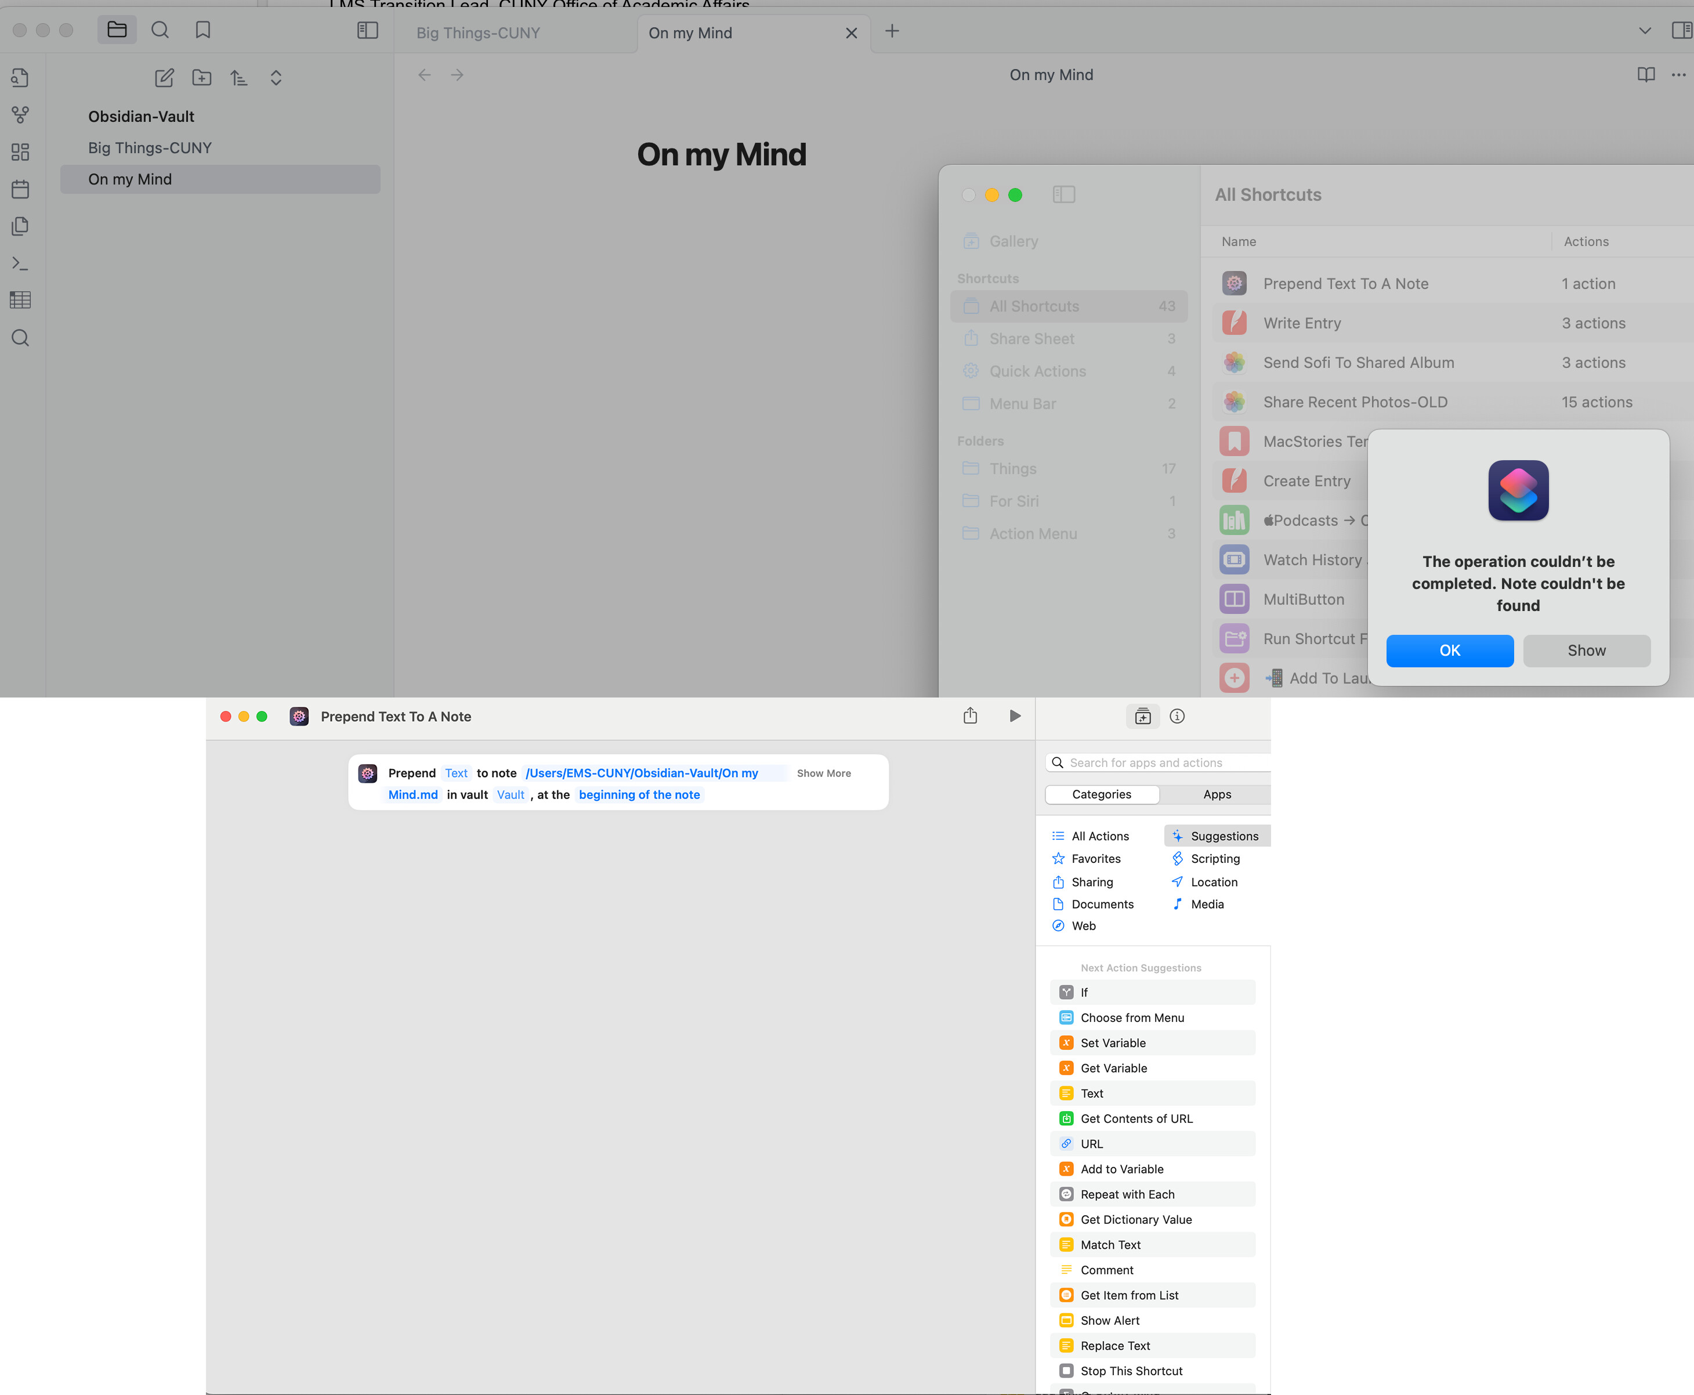Click Show button in error dialog
The image size is (1694, 1395).
[1586, 650]
